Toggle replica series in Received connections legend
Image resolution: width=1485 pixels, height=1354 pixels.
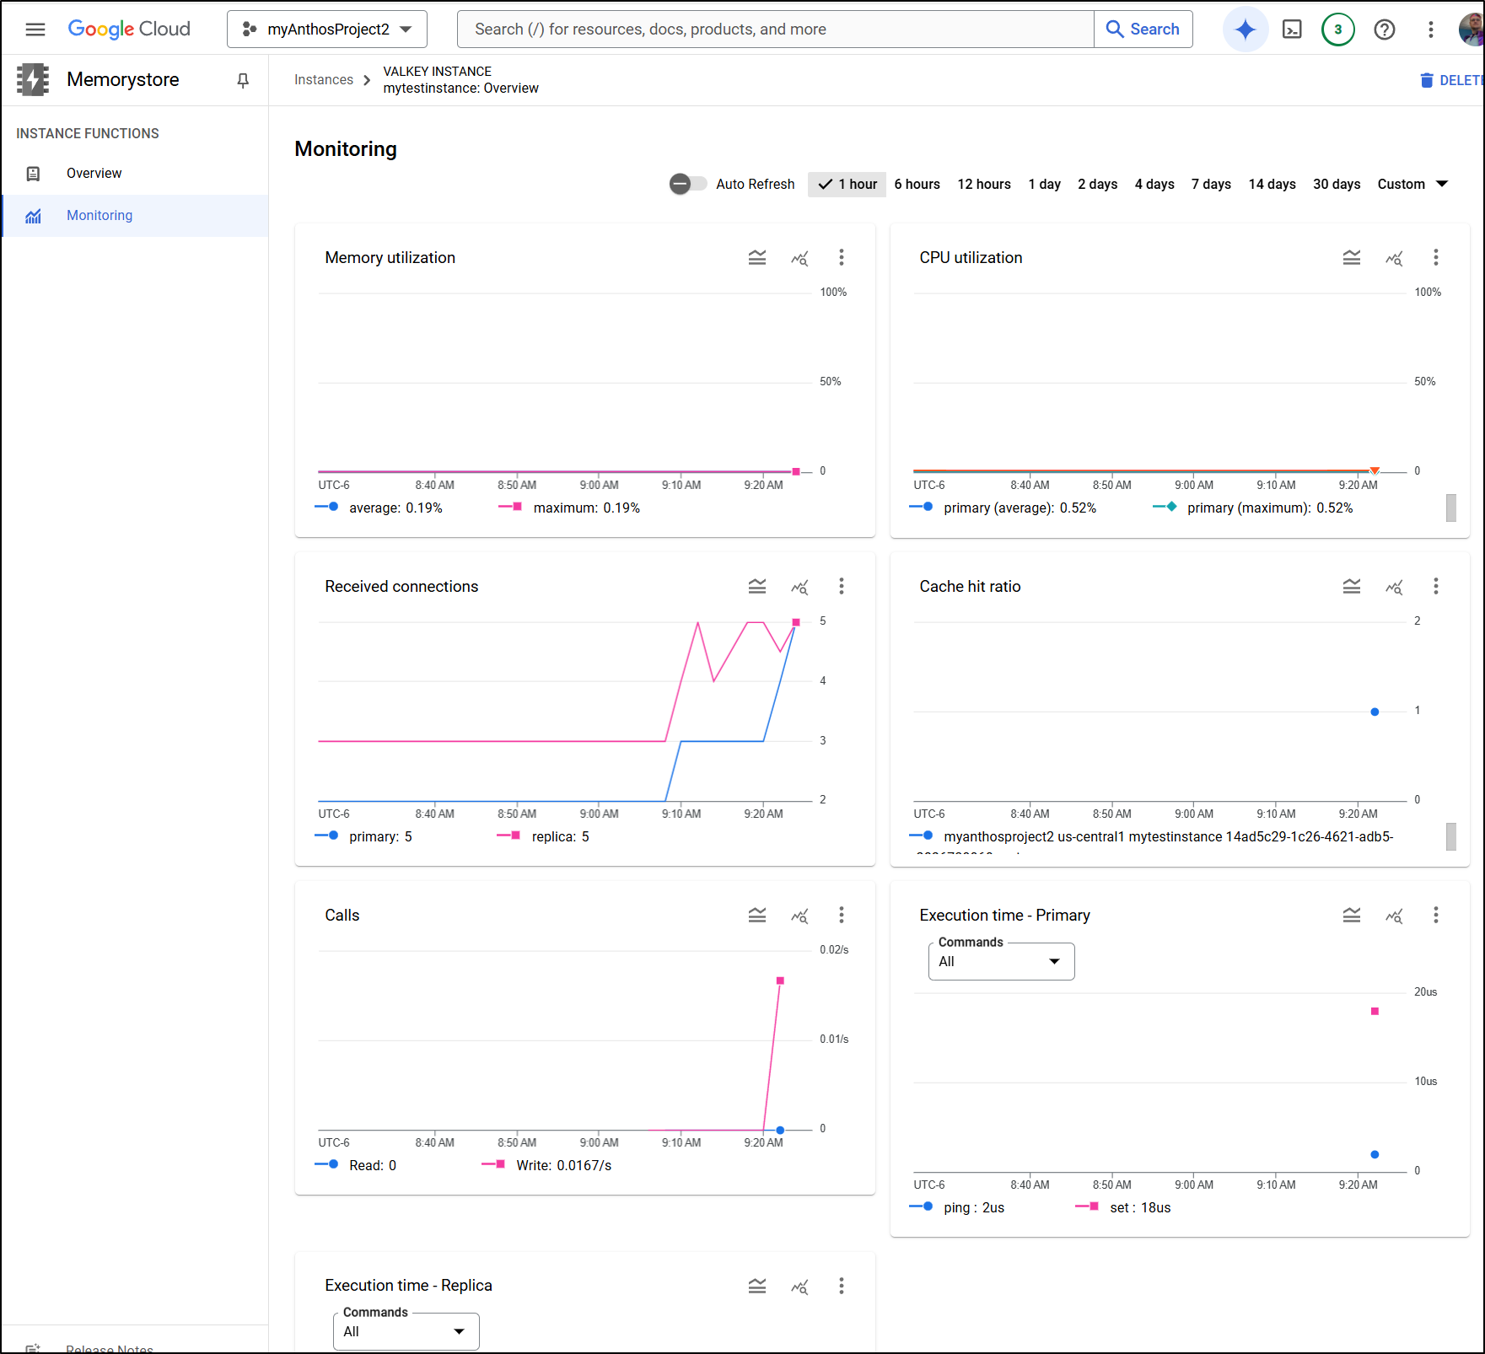point(543,836)
